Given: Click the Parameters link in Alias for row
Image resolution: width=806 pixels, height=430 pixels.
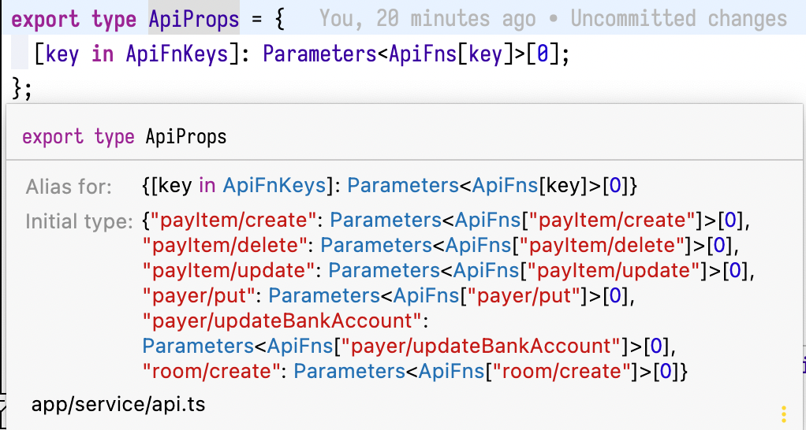Looking at the screenshot, I should [403, 187].
